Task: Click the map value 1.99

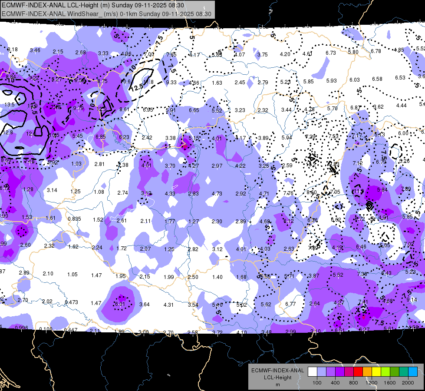Action: tap(169, 277)
